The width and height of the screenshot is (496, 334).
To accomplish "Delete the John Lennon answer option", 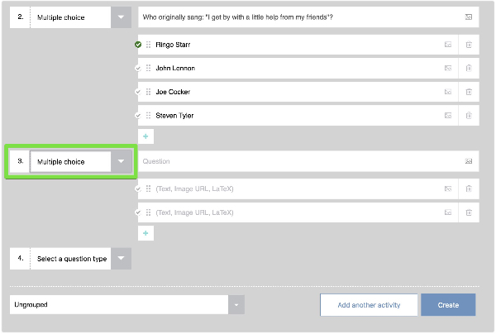I will pos(469,68).
